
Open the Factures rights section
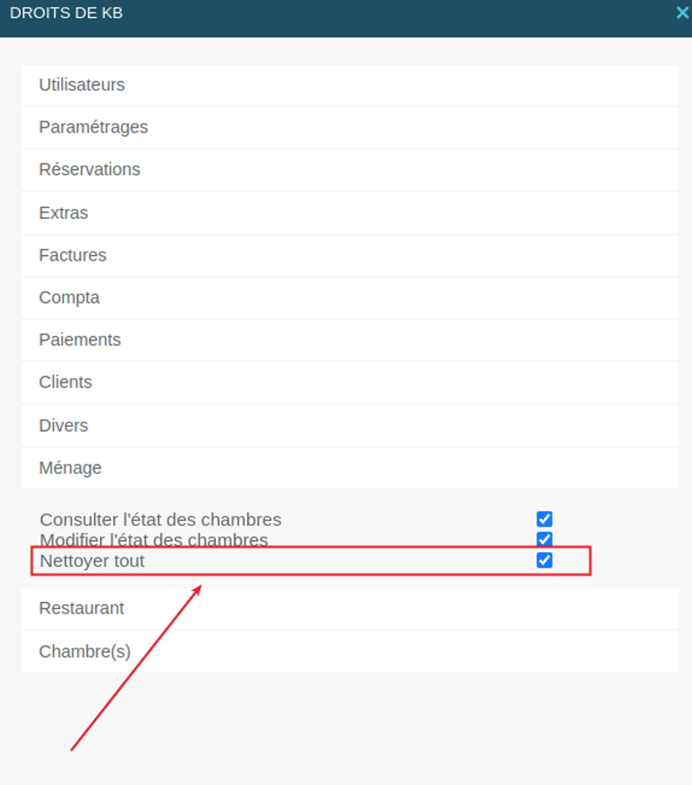[x=350, y=256]
